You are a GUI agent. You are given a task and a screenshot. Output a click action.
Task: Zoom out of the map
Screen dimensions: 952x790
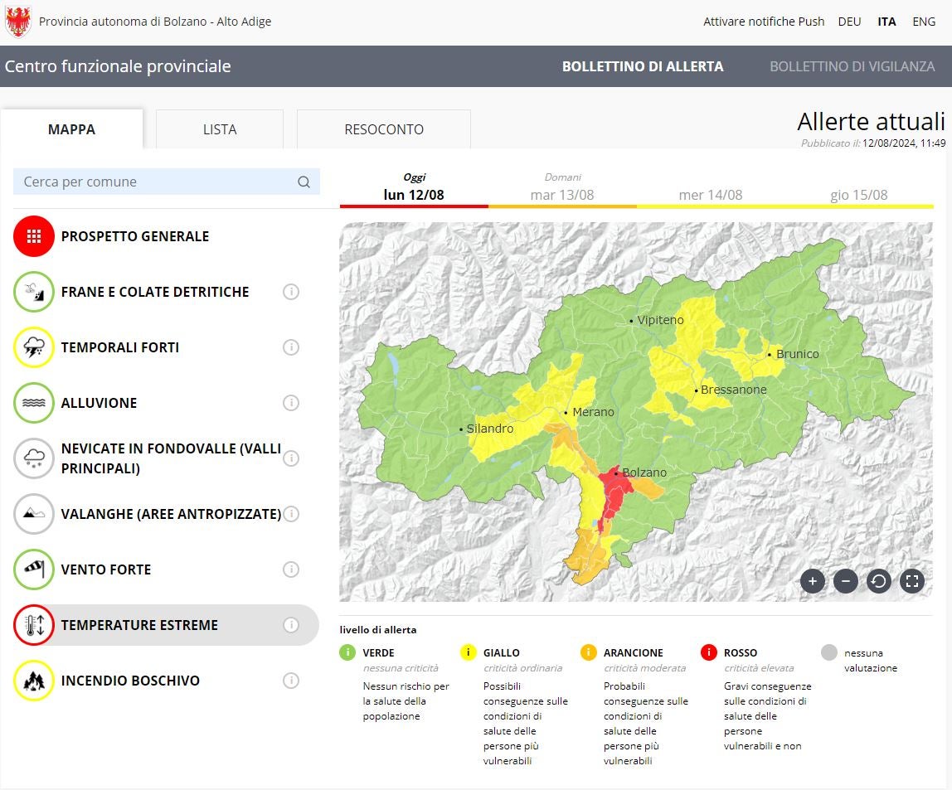coord(845,581)
